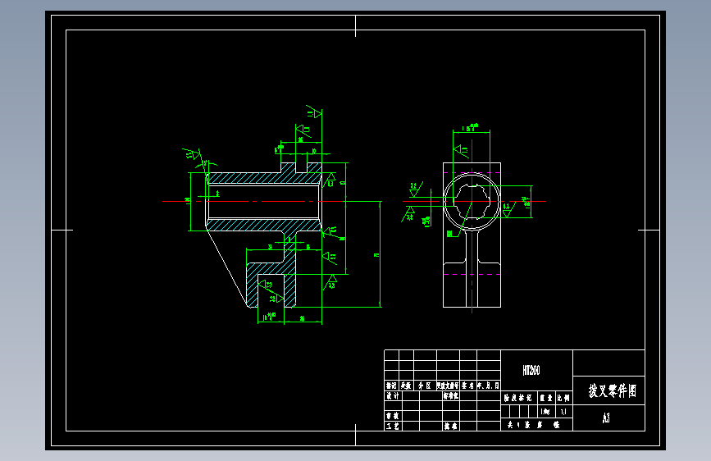This screenshot has width=711, height=461.
Task: Select the 阶段标记 header cell
Action: tap(517, 398)
